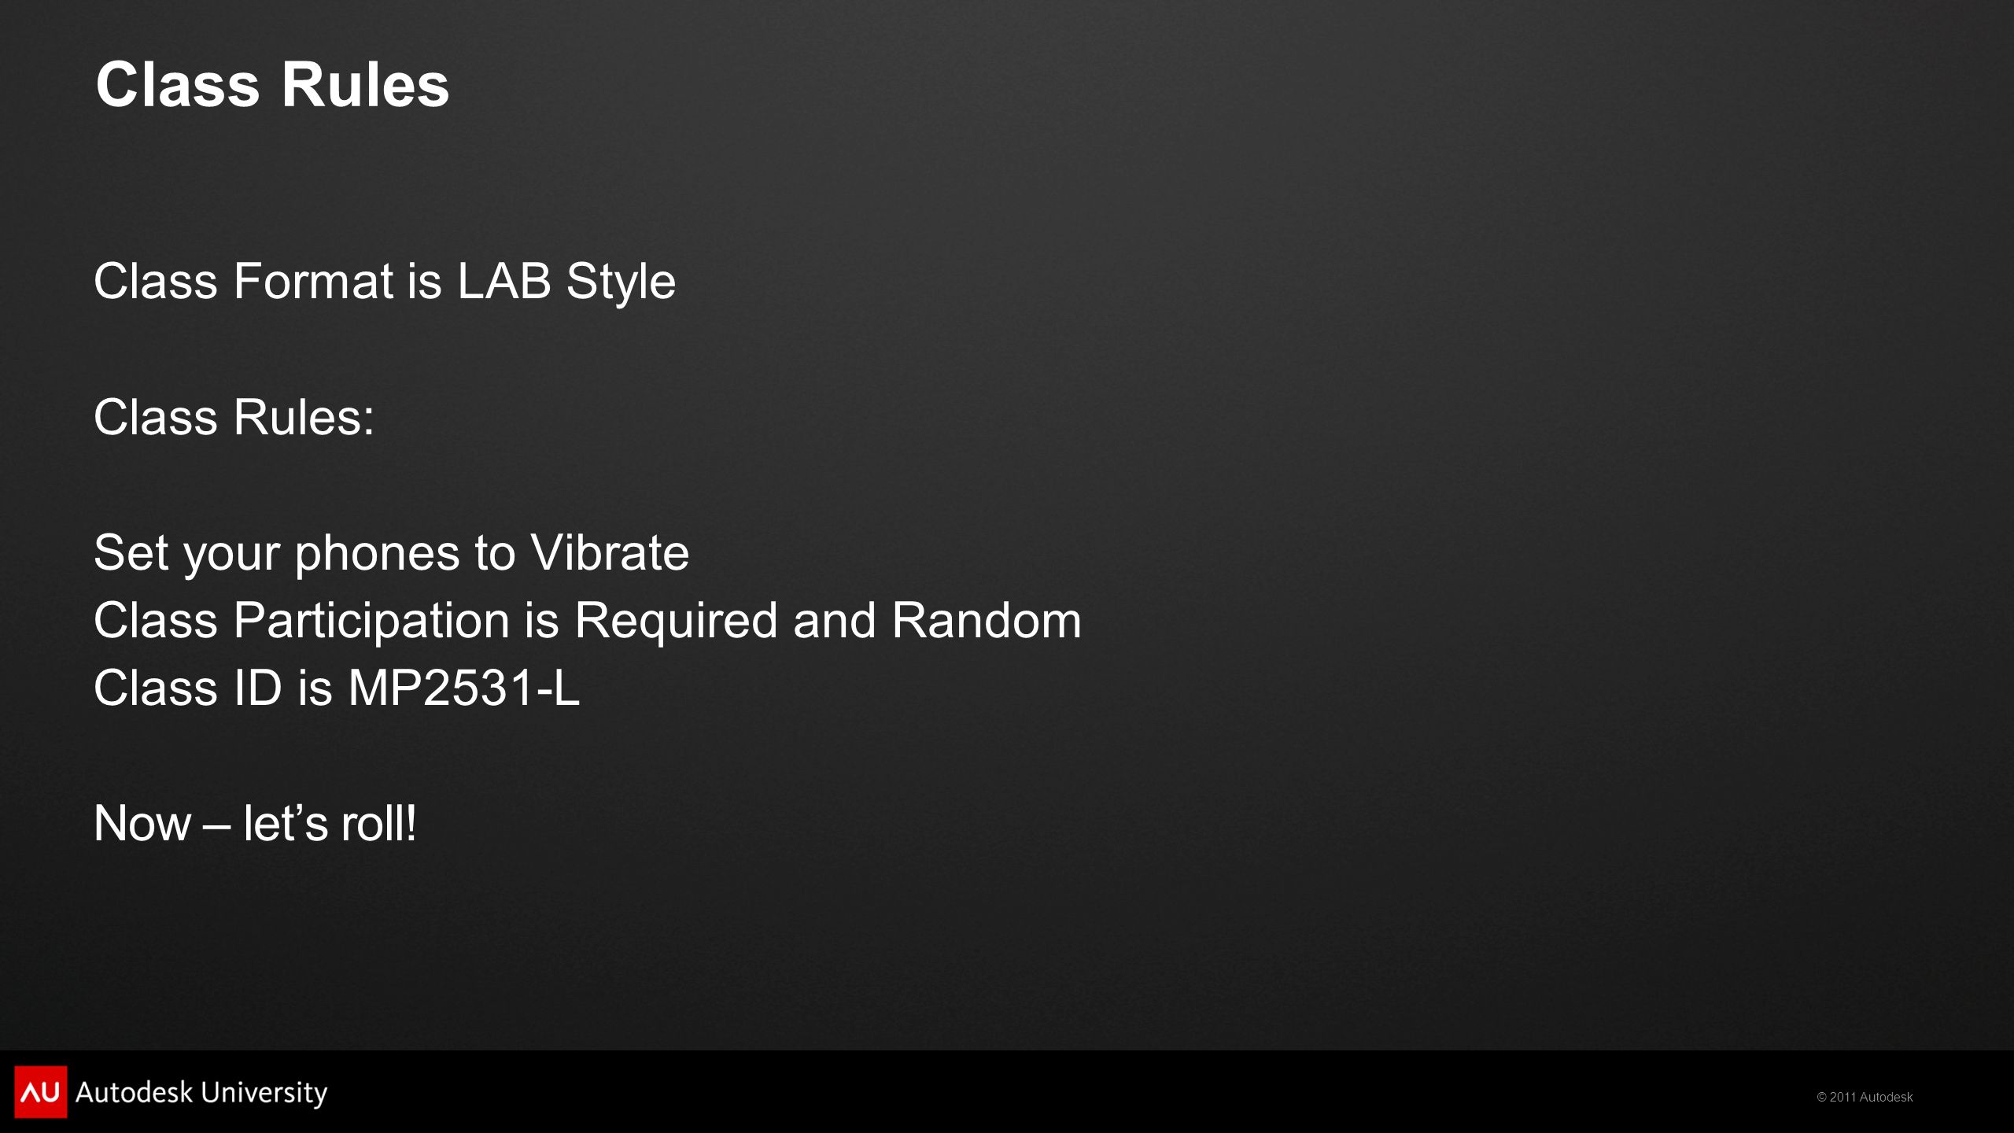Click the Class Participation is Required line

coord(588,622)
